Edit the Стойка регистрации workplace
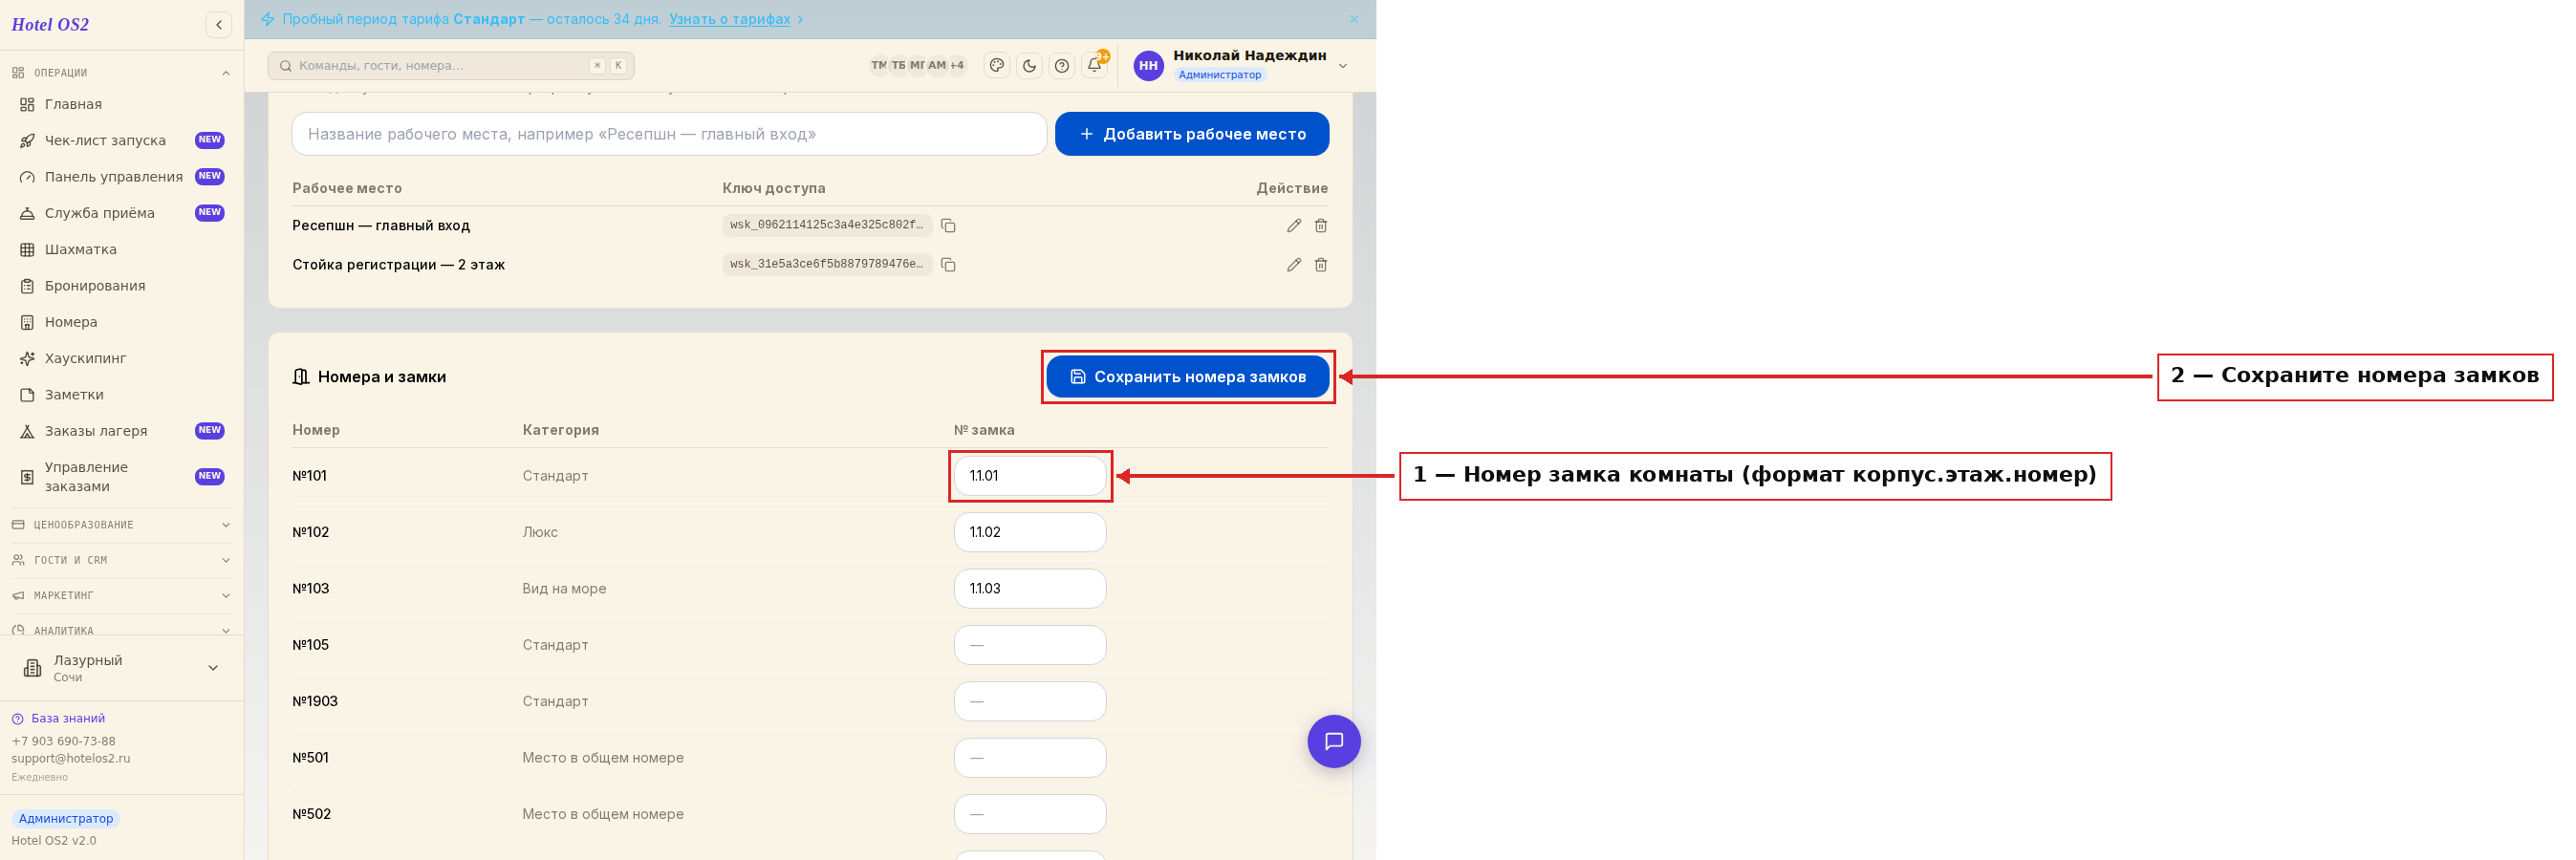 point(1293,265)
